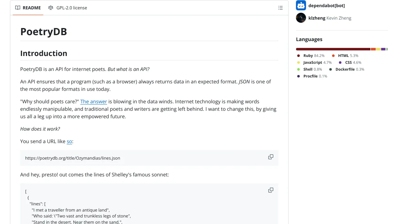398x224 pixels.
Task: Open the README tab
Action: tap(28, 8)
